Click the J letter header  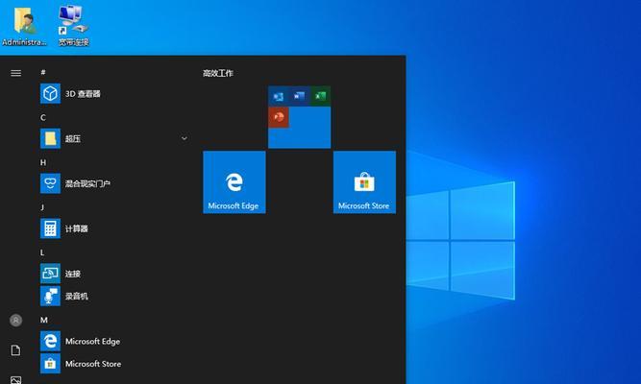click(x=42, y=207)
